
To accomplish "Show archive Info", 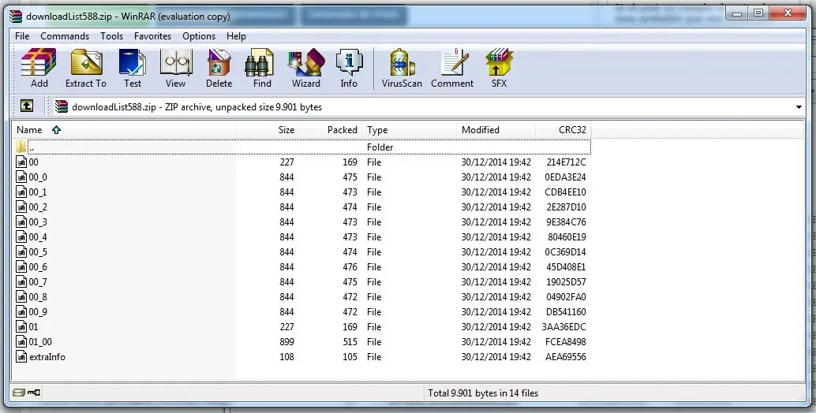I will [349, 68].
